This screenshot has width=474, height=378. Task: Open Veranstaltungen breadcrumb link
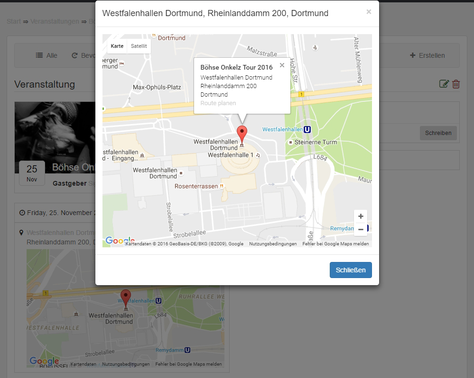point(55,21)
